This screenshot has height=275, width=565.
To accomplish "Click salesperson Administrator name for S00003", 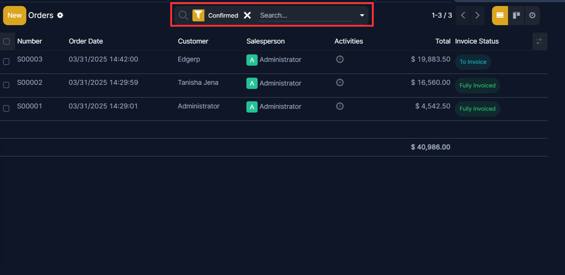I will [x=280, y=60].
